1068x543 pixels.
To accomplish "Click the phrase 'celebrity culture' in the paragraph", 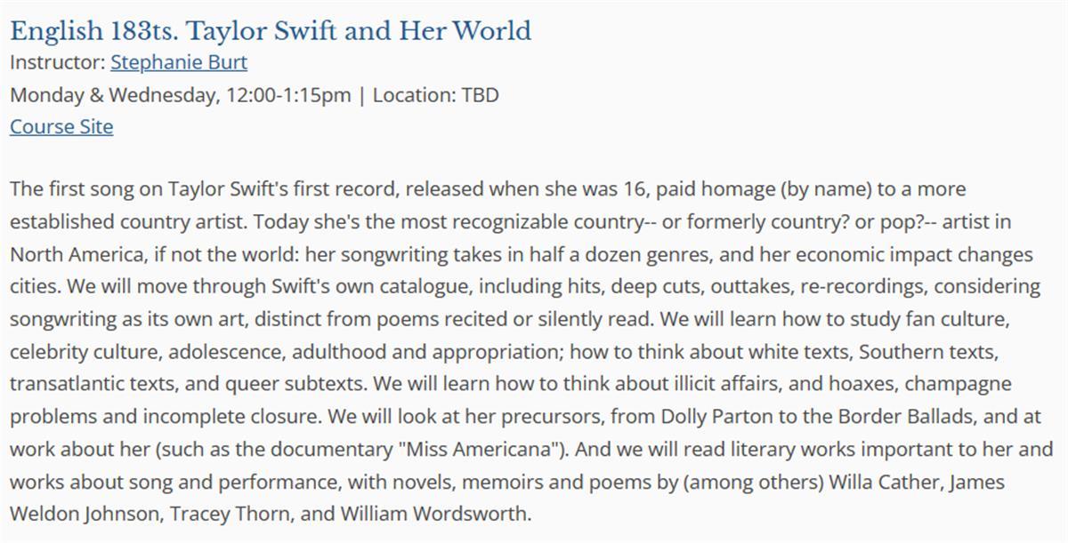I will coord(80,352).
